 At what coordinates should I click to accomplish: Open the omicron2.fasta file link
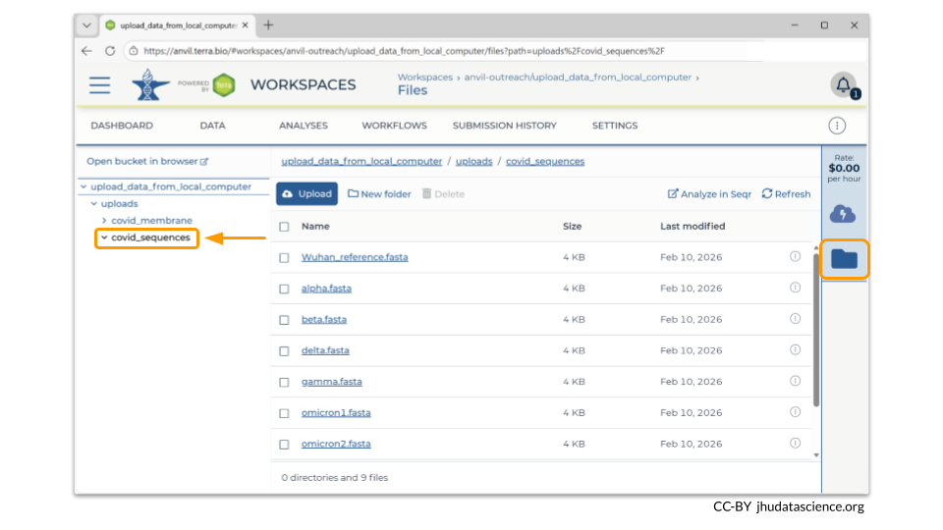point(336,444)
